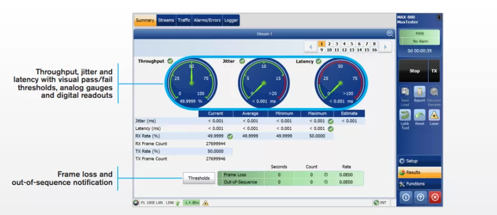497x215 pixels.
Task: Click the Stop test button
Action: tap(414, 71)
